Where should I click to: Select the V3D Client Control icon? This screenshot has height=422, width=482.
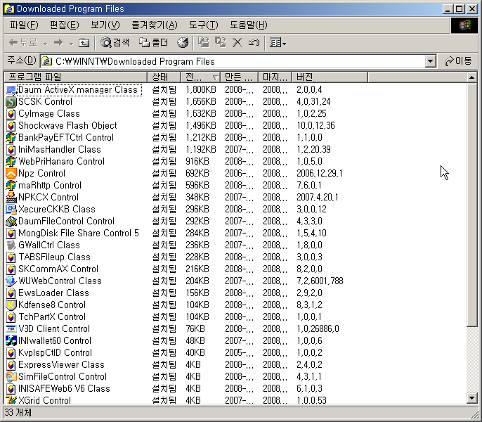[x=11, y=329]
